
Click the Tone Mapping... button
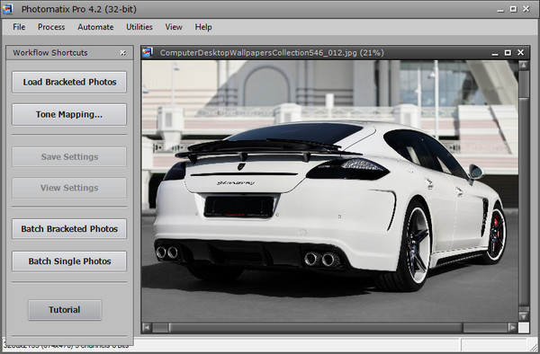point(69,114)
